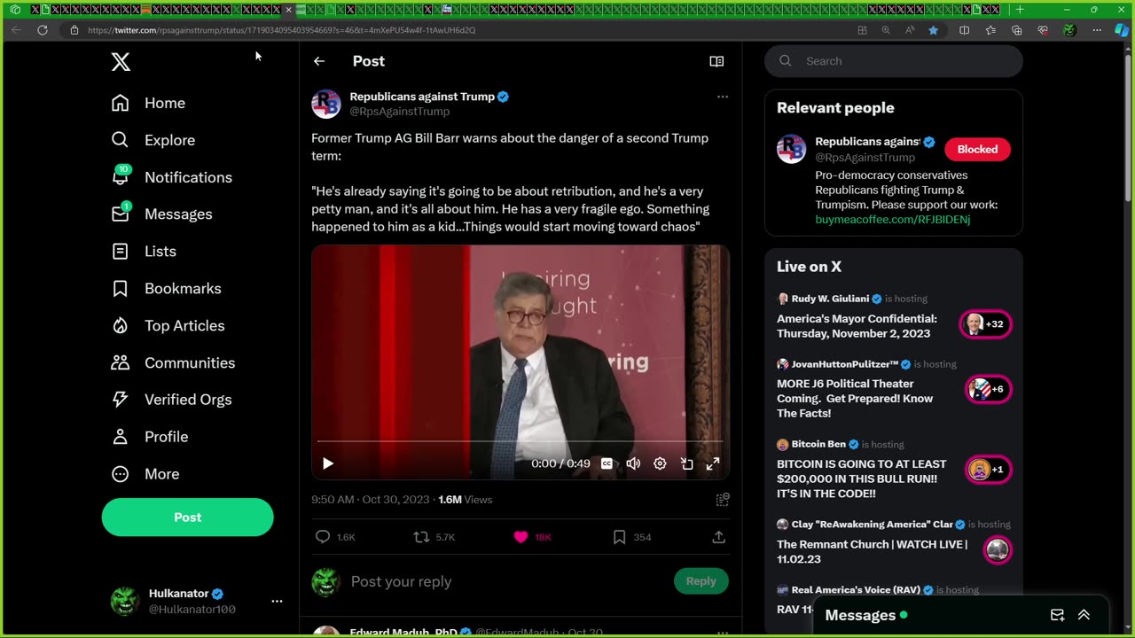Viewport: 1135px width, 638px height.
Task: Toggle video captions
Action: coord(607,463)
